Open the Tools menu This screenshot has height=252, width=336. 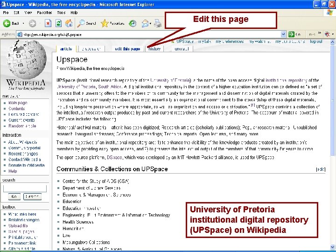click(61, 13)
